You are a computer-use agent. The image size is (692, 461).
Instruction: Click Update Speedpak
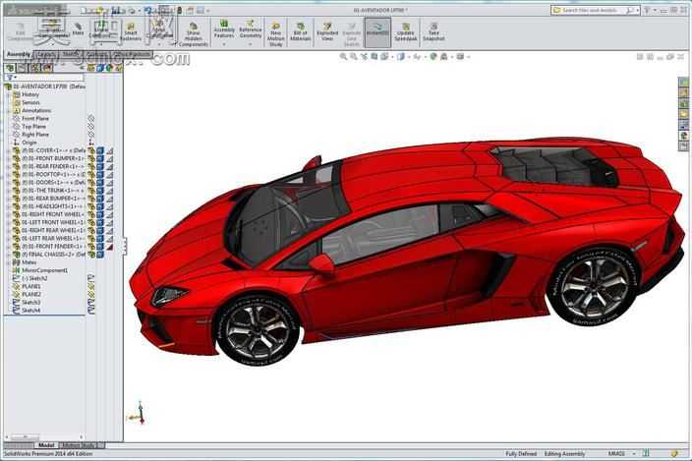pyautogui.click(x=406, y=31)
